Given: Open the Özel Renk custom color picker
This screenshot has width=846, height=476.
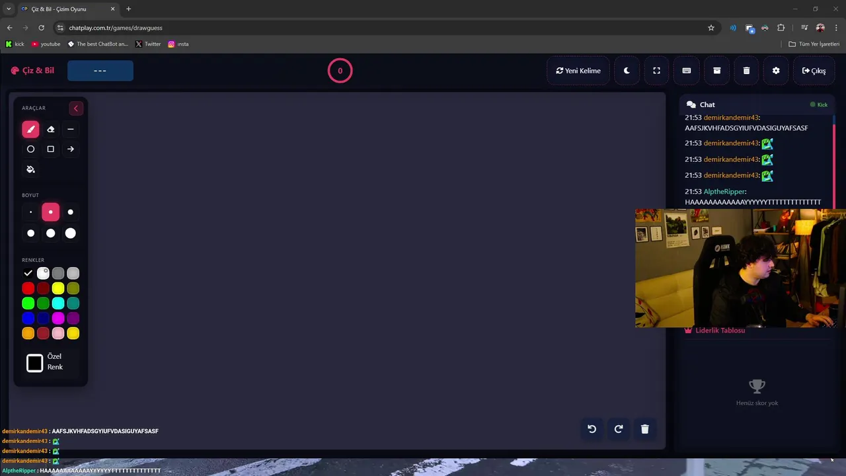Looking at the screenshot, I should point(34,362).
